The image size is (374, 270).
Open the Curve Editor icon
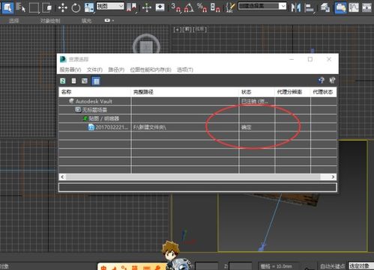tap(354, 7)
